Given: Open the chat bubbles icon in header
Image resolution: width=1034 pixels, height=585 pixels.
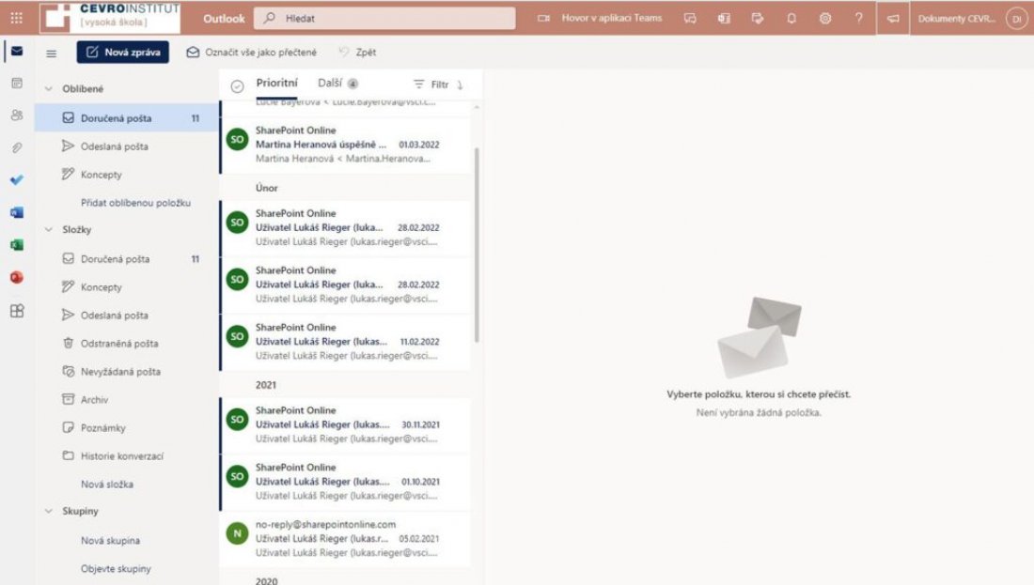Looking at the screenshot, I should pos(690,19).
